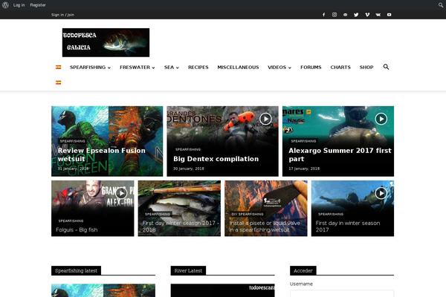Open the admin bar search icon

tap(441, 5)
